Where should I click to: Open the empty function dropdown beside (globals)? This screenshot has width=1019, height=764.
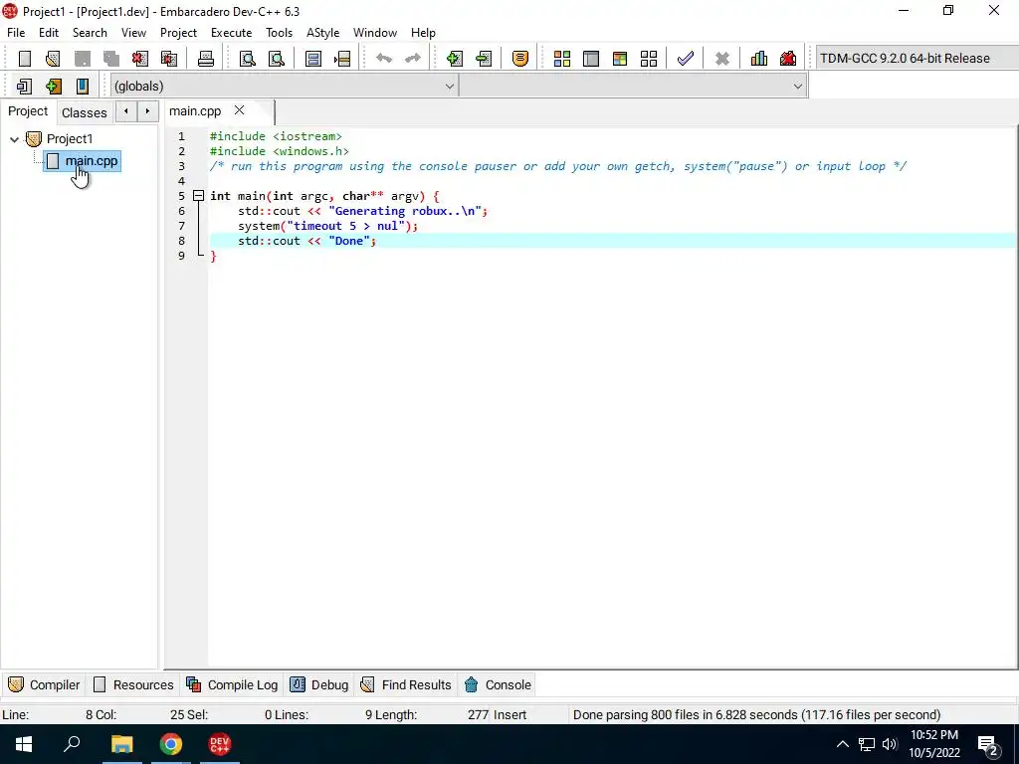[x=633, y=86]
